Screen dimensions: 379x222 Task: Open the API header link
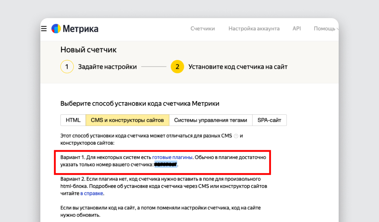(296, 28)
